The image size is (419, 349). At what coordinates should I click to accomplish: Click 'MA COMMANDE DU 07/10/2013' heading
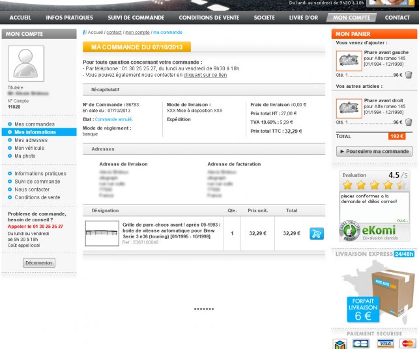[x=137, y=47]
